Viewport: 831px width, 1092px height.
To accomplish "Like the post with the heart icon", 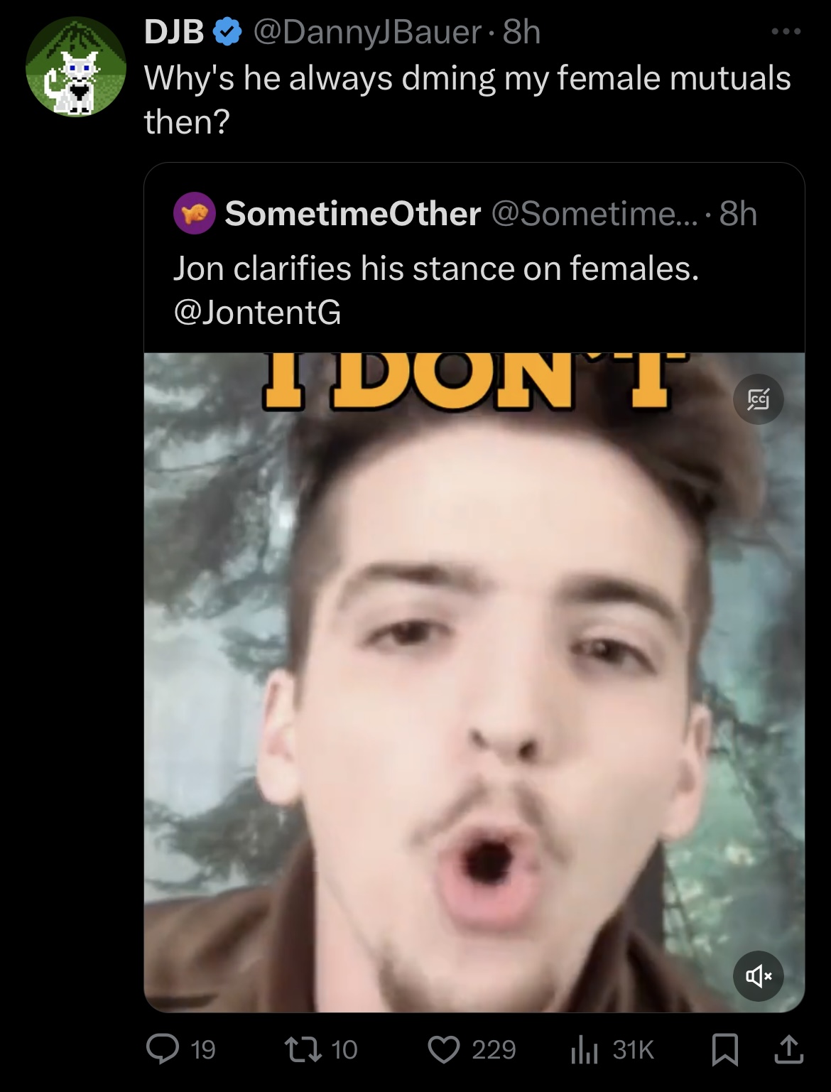I will (x=444, y=1049).
